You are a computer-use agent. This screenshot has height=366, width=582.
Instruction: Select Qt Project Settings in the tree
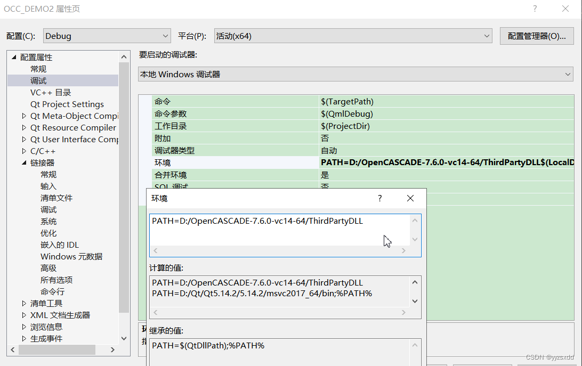click(67, 104)
